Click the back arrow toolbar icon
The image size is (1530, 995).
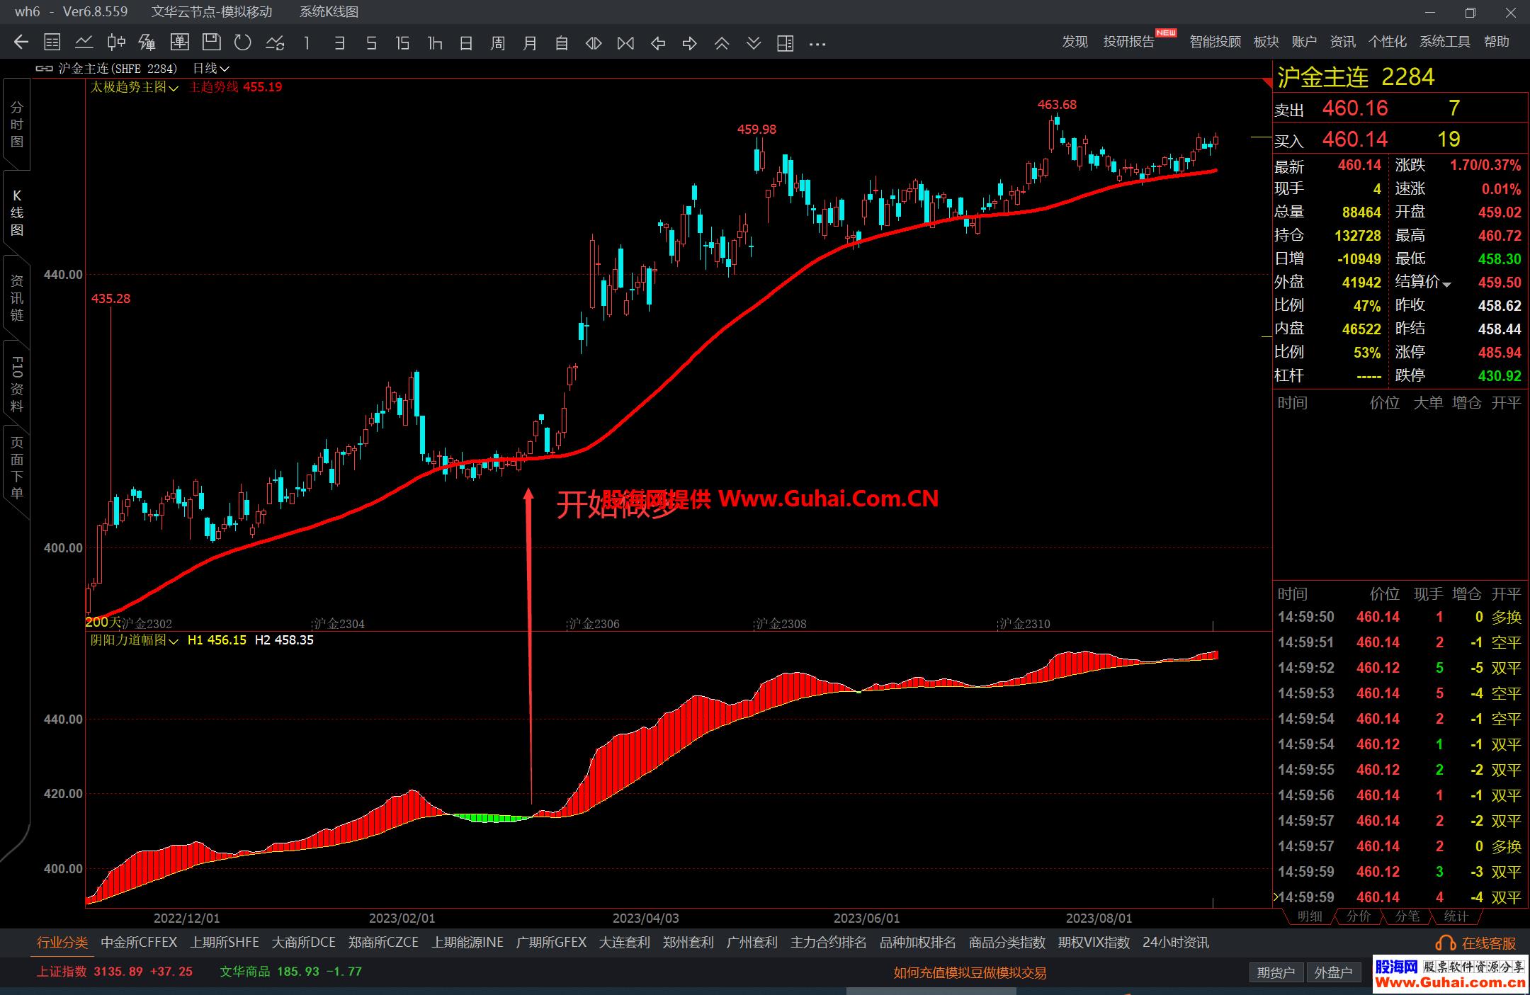(x=21, y=43)
